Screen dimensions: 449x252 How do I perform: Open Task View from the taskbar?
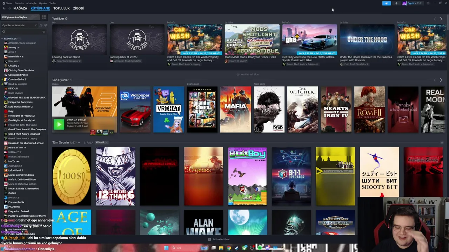[x=213, y=248]
